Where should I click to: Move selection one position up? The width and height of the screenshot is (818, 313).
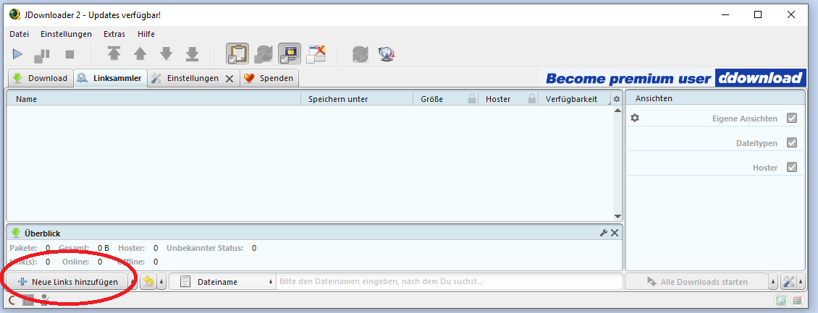pos(140,53)
